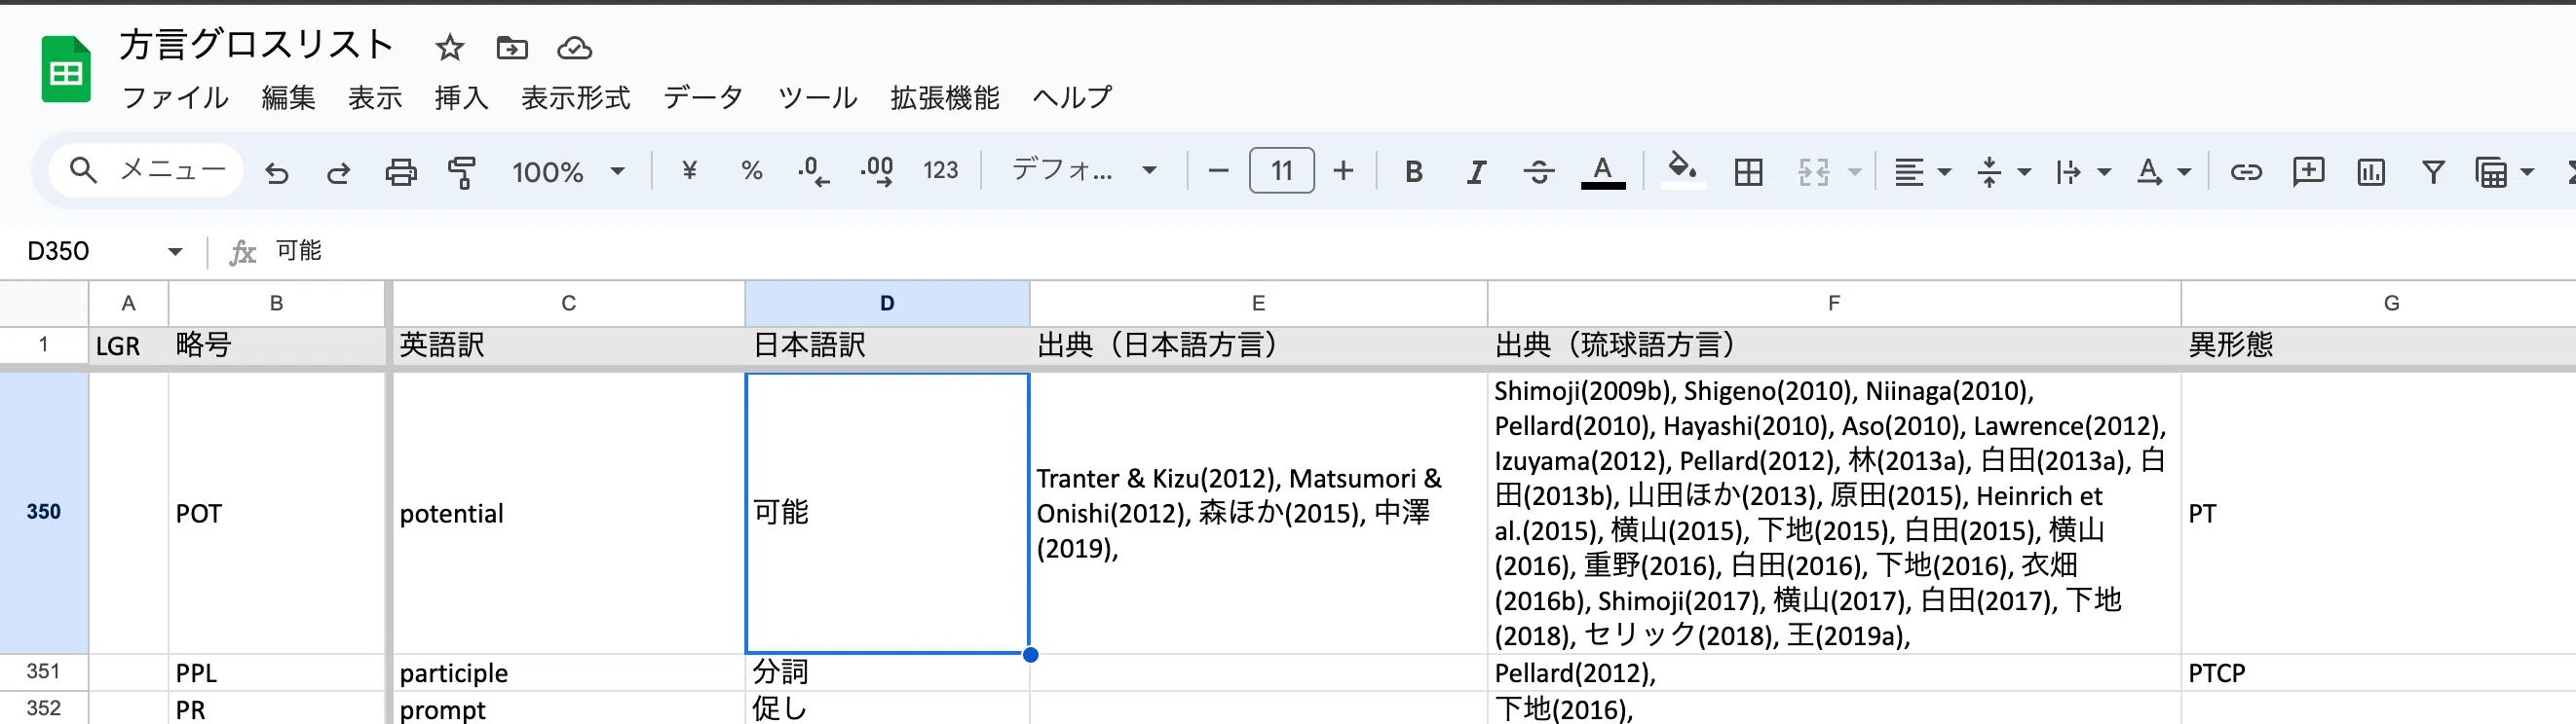Click the メニュー search box
This screenshot has width=2576, height=724.
coord(147,170)
